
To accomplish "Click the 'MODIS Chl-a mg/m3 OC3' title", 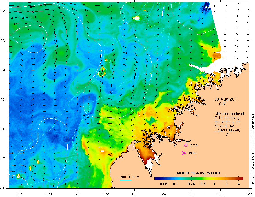I will [x=198, y=173].
